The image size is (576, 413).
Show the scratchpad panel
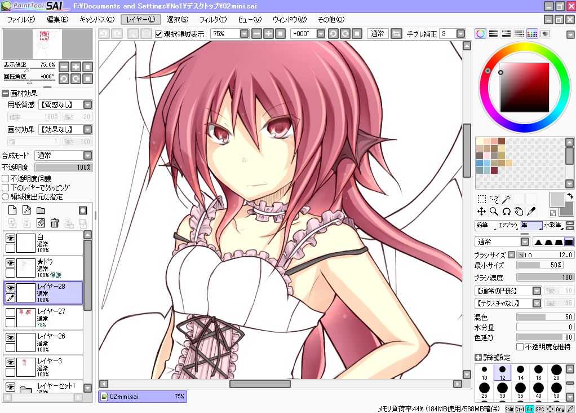pyautogui.click(x=545, y=34)
